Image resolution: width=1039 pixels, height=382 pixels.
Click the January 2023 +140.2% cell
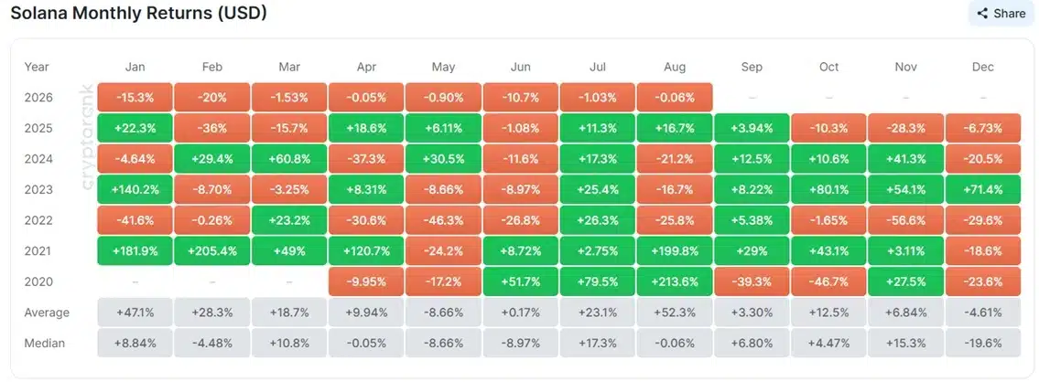(x=135, y=189)
